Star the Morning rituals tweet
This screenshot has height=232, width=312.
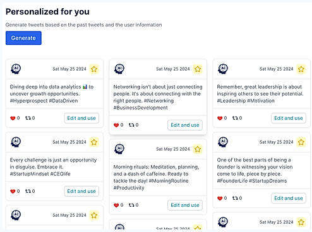198,149
